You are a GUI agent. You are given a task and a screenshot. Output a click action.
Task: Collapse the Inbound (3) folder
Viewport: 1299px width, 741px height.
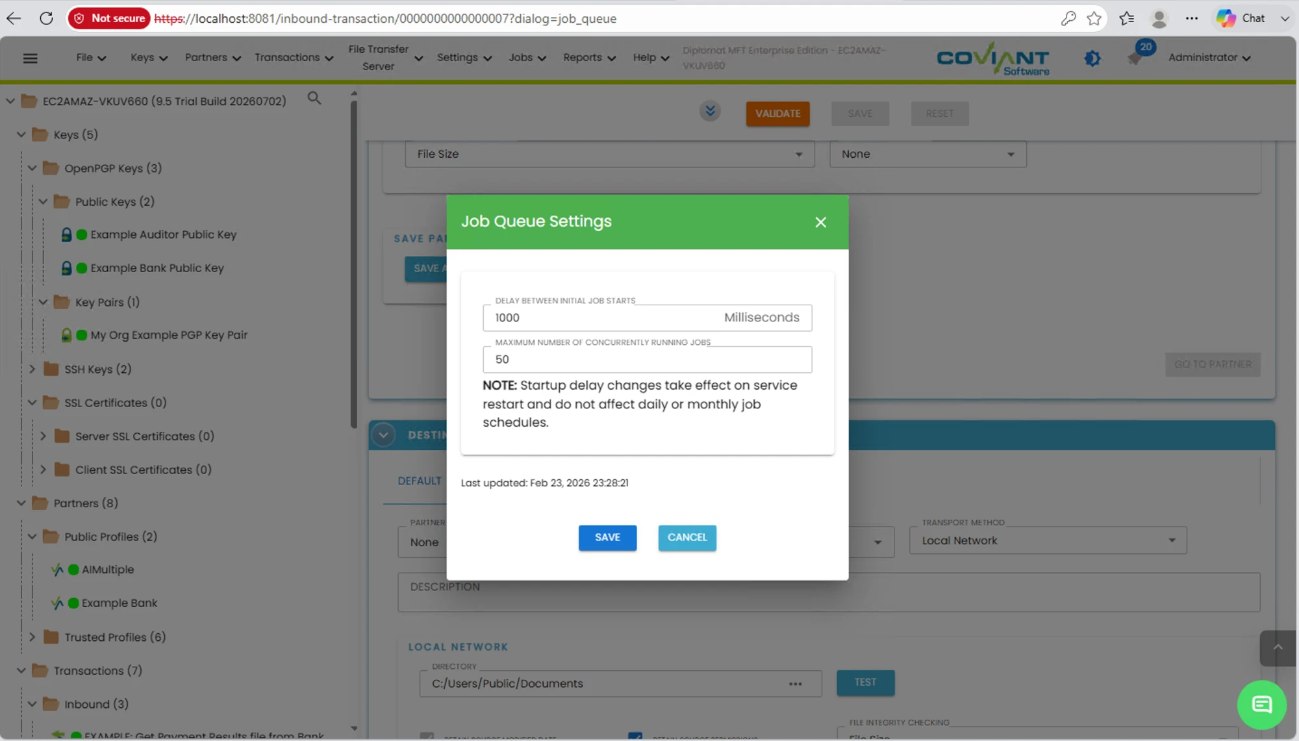[x=32, y=705]
